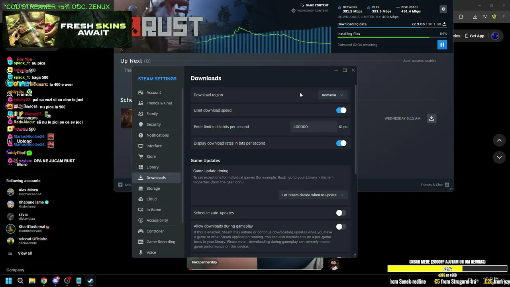Screen dimensions: 510x287
Task: Click the Game Content legend label
Action: [317, 6]
